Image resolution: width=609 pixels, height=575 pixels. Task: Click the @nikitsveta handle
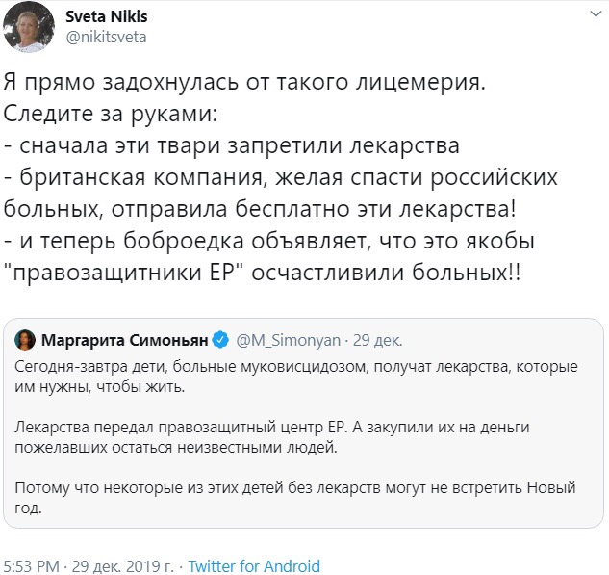point(106,37)
